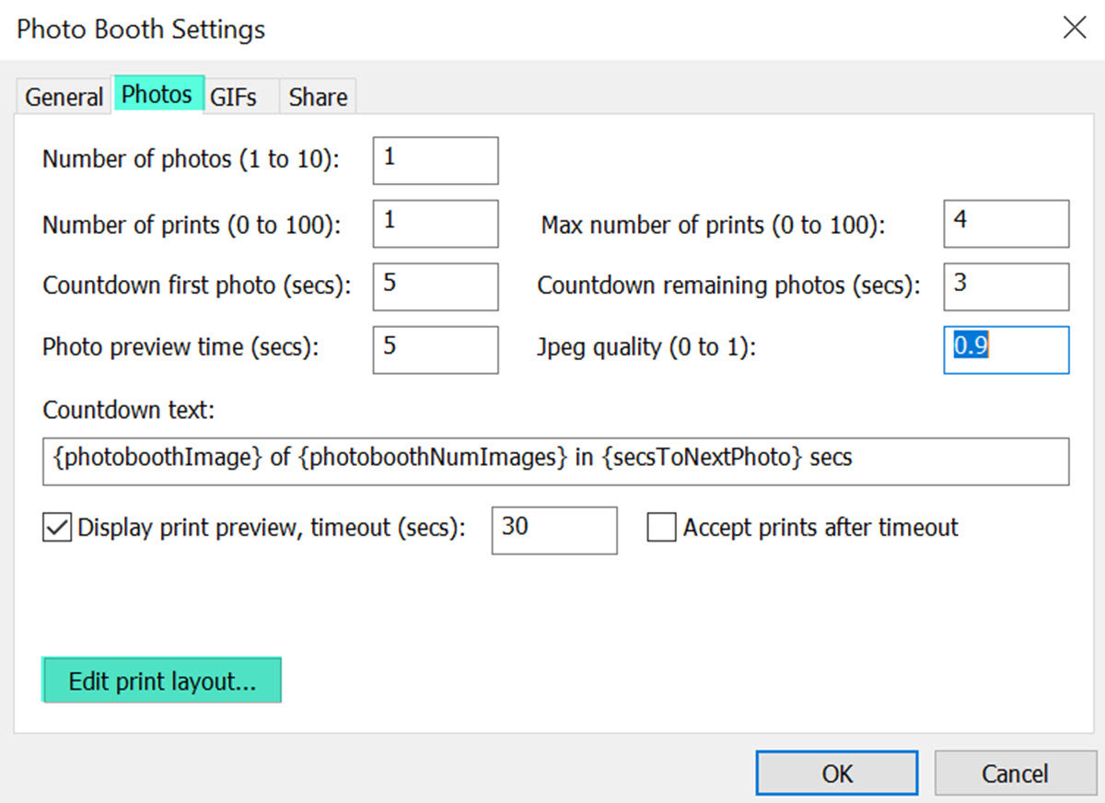The image size is (1105, 803).
Task: Open the Edit print layout editor
Action: pos(161,681)
